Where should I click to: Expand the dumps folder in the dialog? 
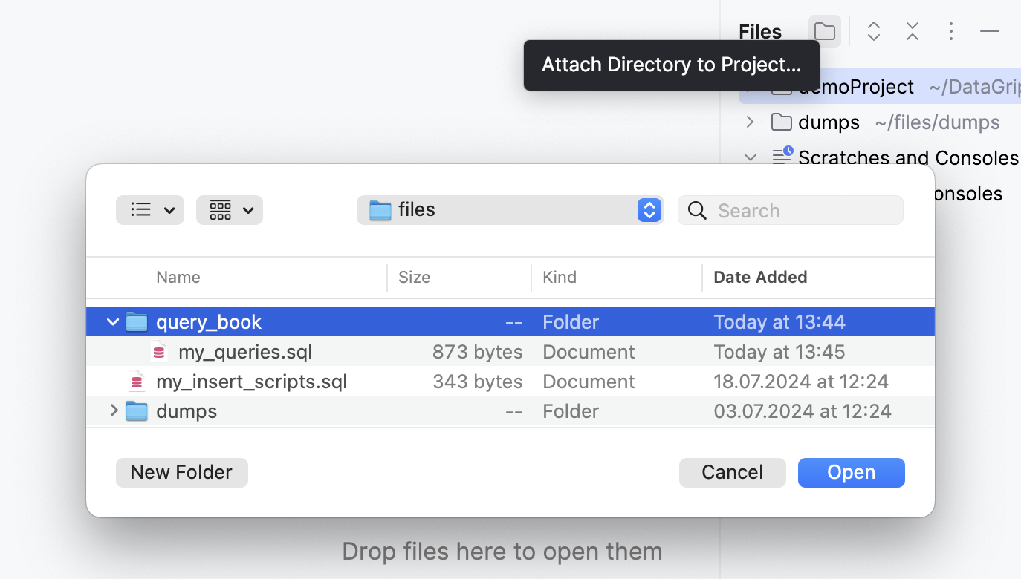[113, 410]
